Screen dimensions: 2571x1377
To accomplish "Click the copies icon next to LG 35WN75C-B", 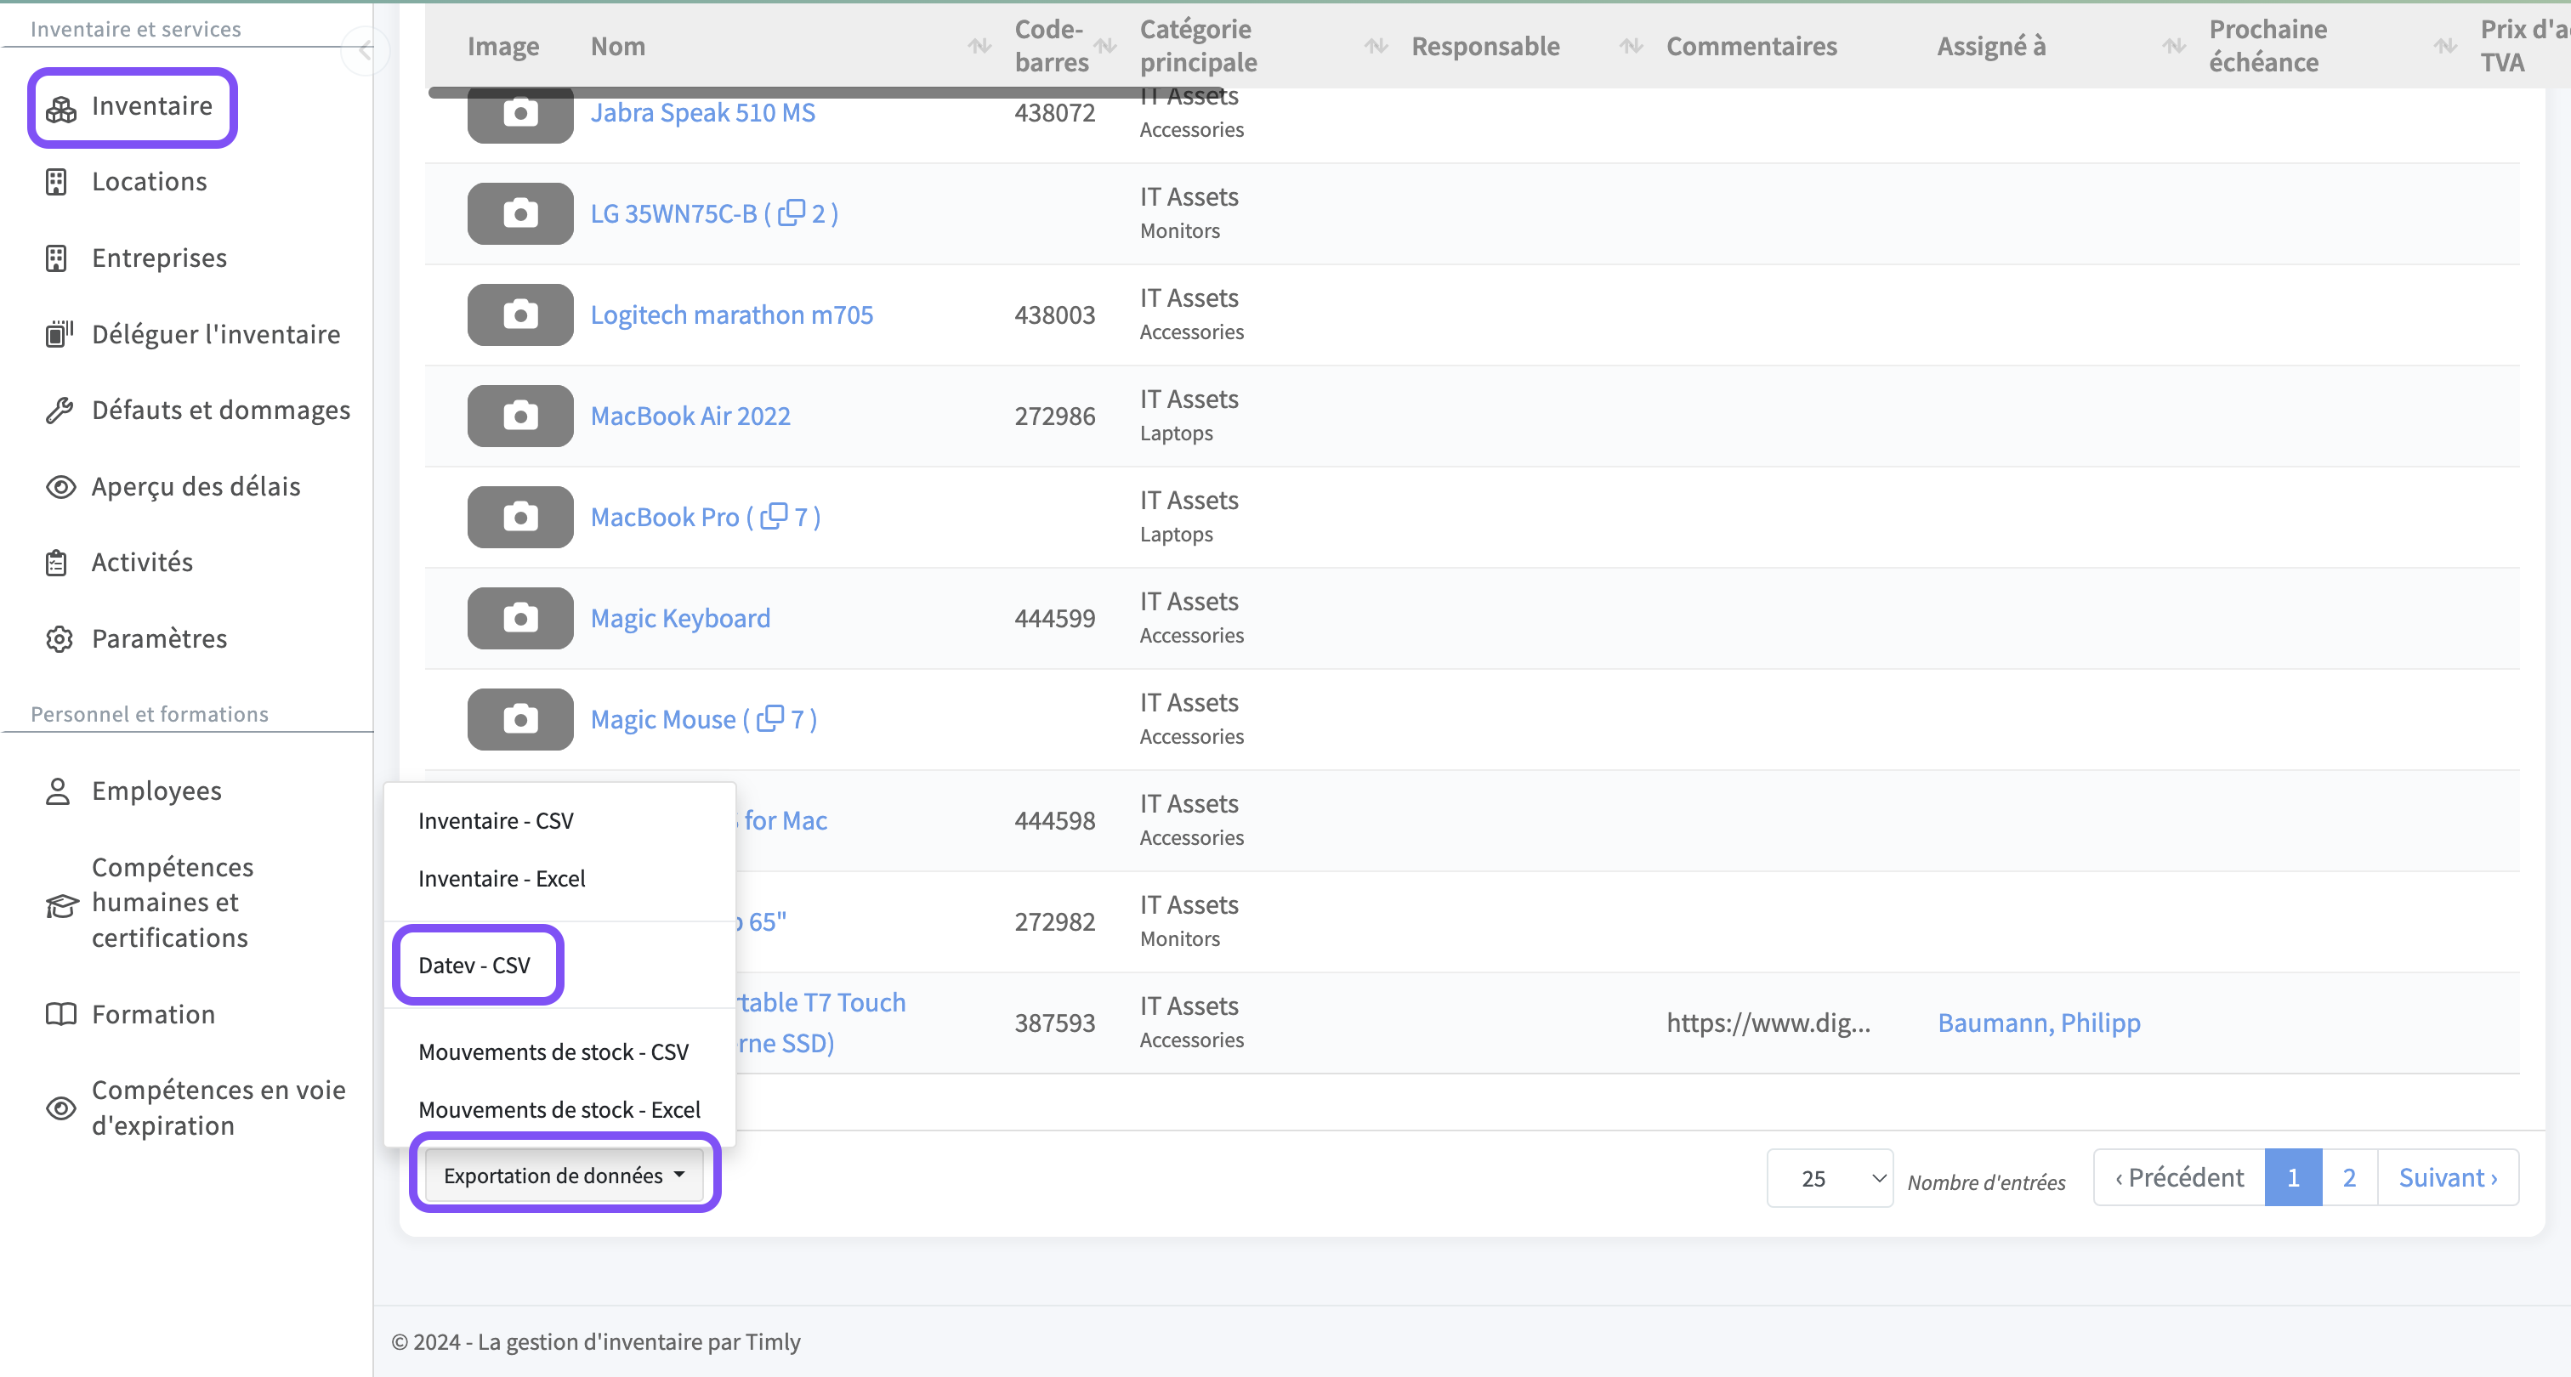I will (x=792, y=212).
